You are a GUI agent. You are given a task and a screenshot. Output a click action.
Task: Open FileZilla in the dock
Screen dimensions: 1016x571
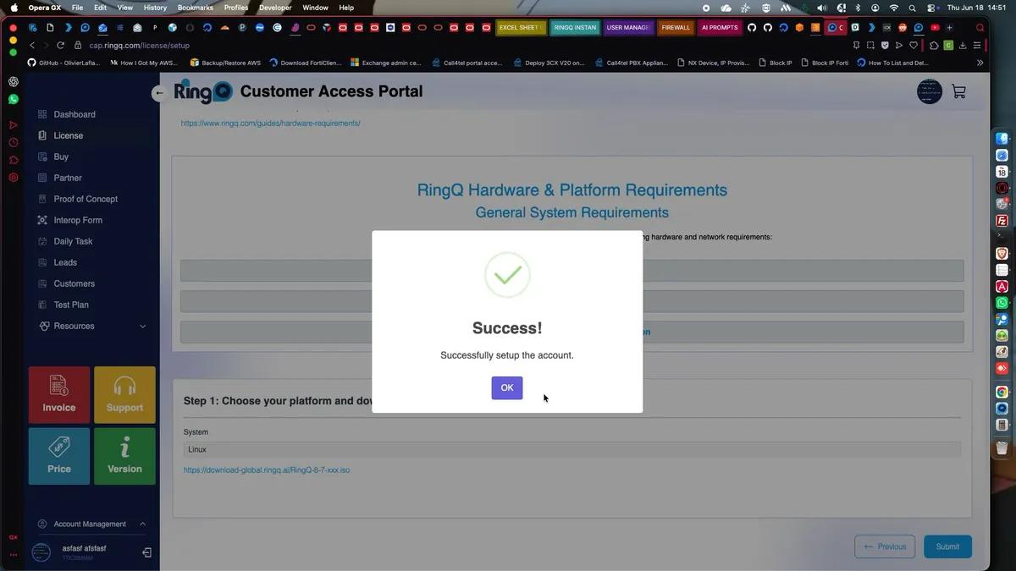(1002, 221)
